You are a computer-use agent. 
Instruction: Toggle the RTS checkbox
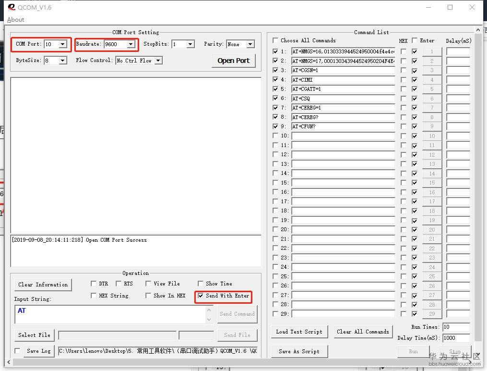coord(119,284)
